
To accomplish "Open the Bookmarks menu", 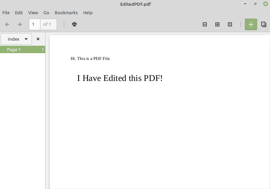I will tap(66, 13).
